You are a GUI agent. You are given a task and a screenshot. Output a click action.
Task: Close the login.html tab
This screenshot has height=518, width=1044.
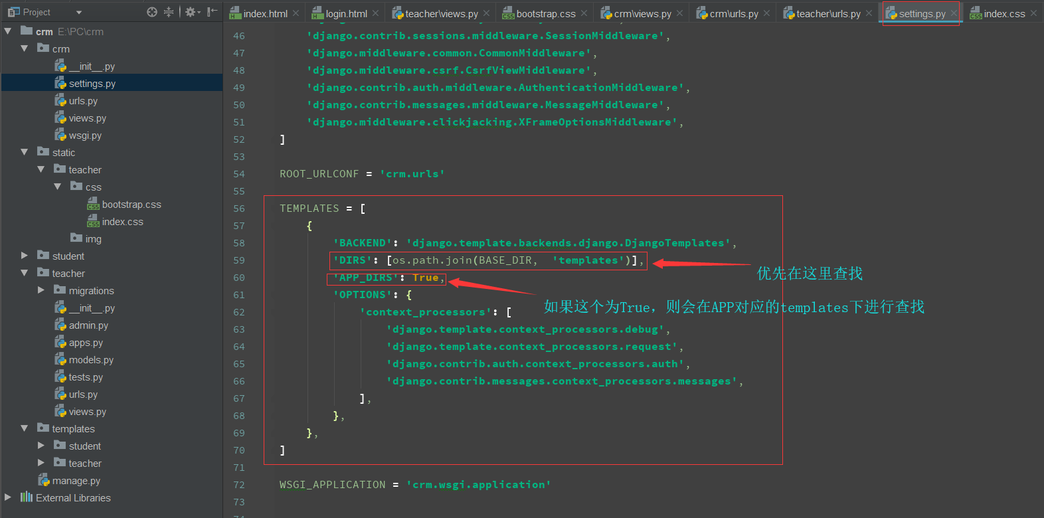point(375,13)
